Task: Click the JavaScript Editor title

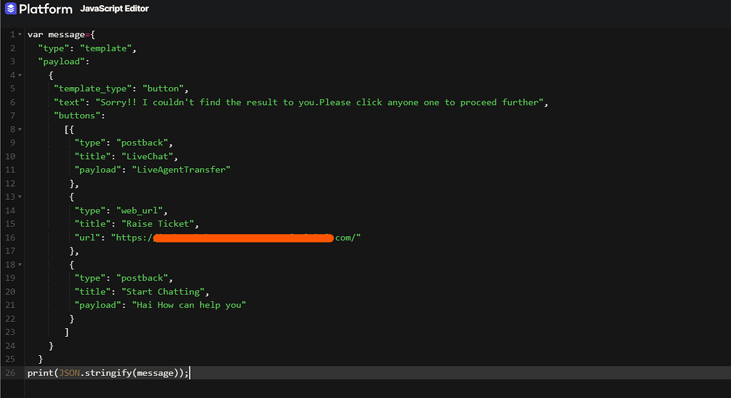Action: pyautogui.click(x=114, y=9)
